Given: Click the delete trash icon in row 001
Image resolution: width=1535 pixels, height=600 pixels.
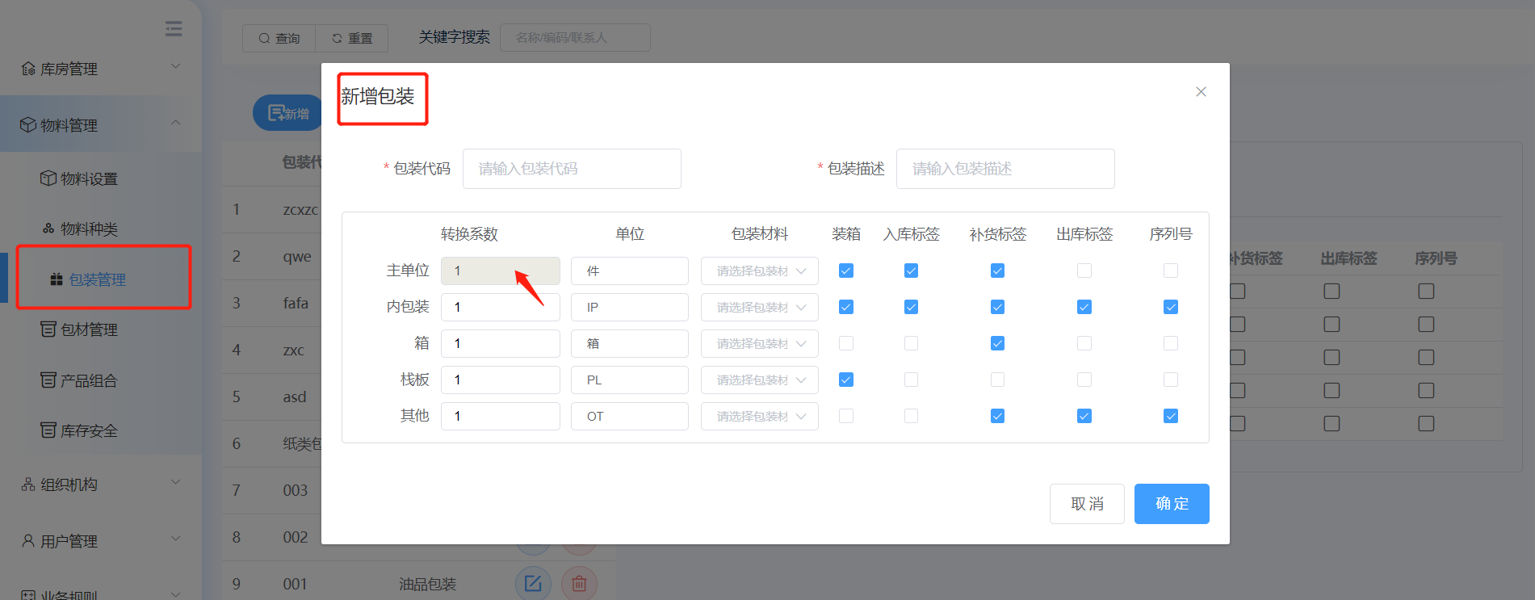Looking at the screenshot, I should pyautogui.click(x=579, y=583).
